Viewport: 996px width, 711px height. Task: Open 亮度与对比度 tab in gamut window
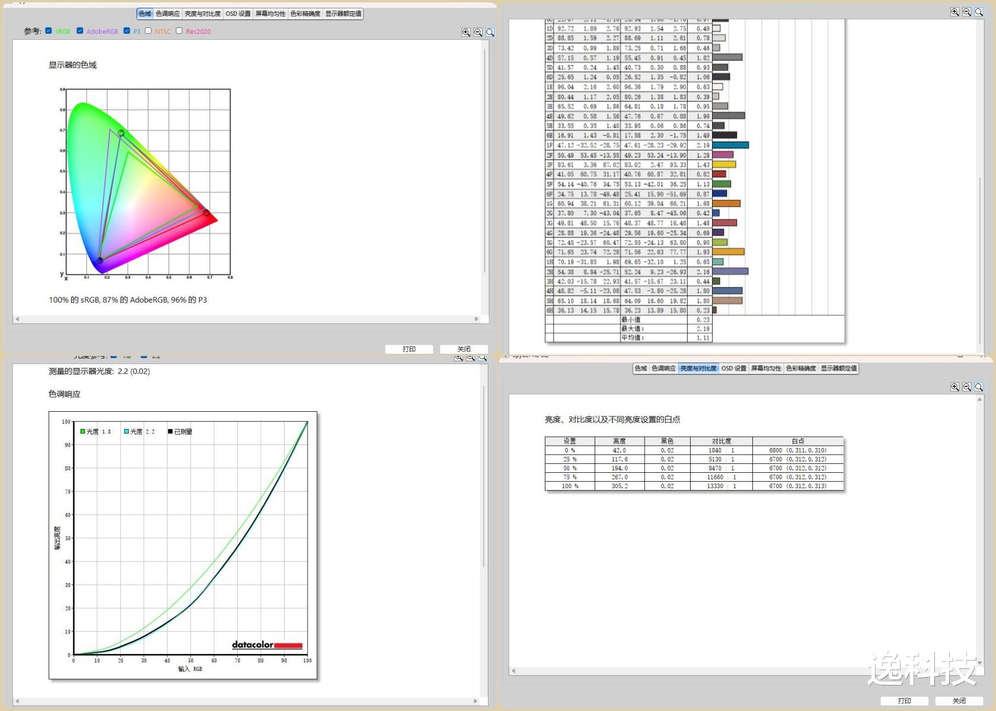(x=203, y=14)
